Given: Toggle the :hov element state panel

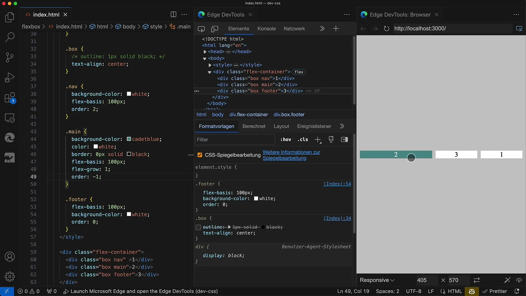Looking at the screenshot, I should click(x=286, y=140).
